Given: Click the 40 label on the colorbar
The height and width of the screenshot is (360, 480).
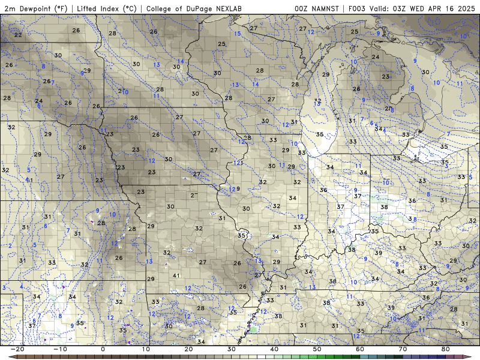Looking at the screenshot, I should (x=274, y=349).
